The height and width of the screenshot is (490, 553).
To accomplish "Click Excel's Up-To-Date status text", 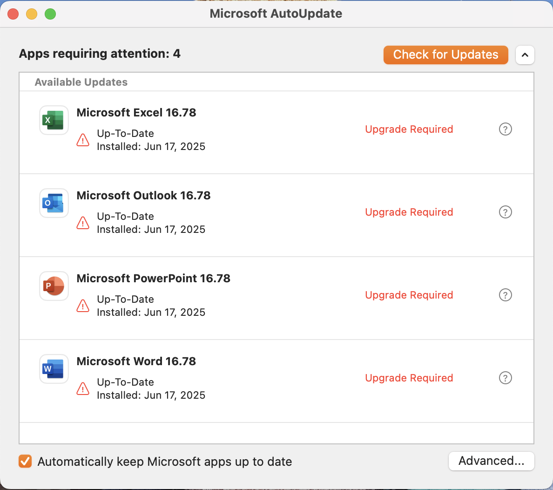I will click(126, 133).
